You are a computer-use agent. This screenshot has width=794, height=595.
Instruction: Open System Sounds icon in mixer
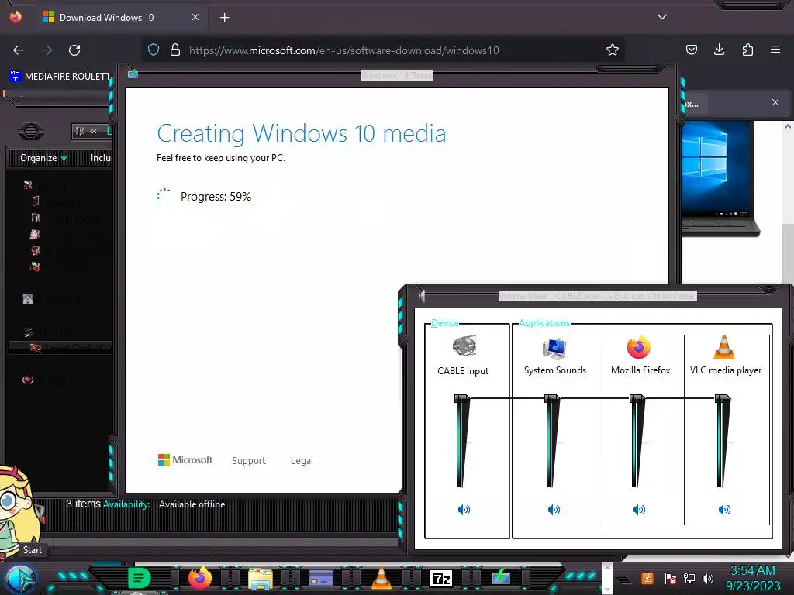[x=554, y=348]
